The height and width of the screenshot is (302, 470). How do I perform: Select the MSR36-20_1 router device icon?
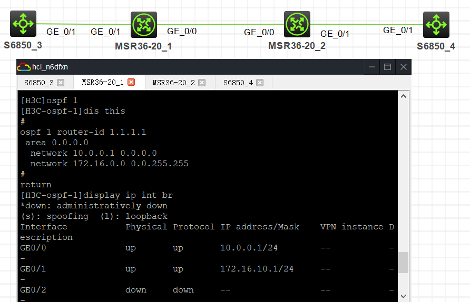144,25
